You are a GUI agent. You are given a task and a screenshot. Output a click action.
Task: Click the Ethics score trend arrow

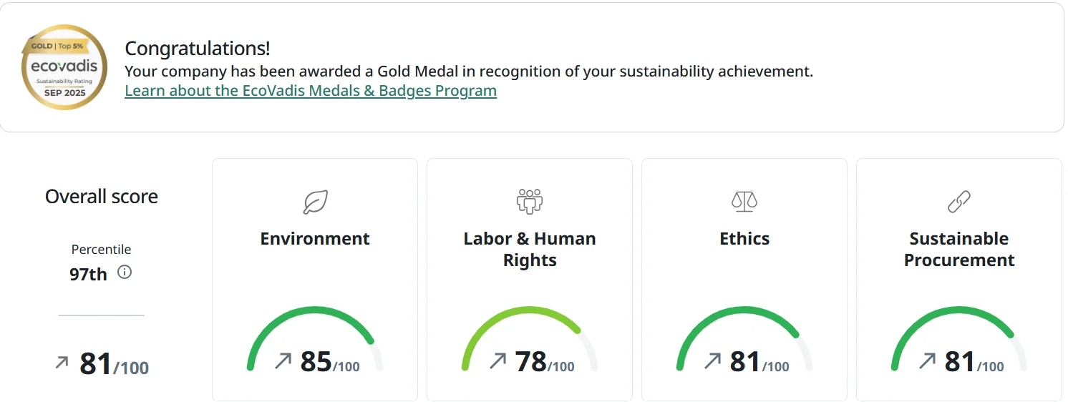point(713,361)
